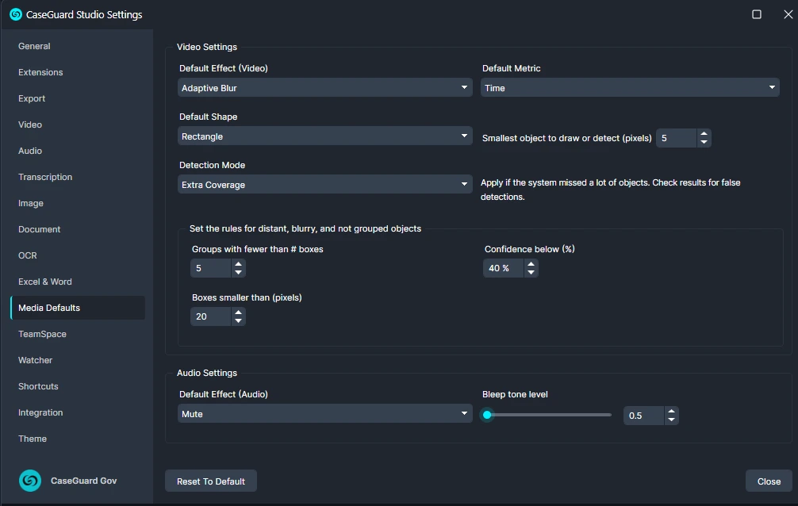
Task: Increase boxes smaller than pixels value
Action: (238, 312)
